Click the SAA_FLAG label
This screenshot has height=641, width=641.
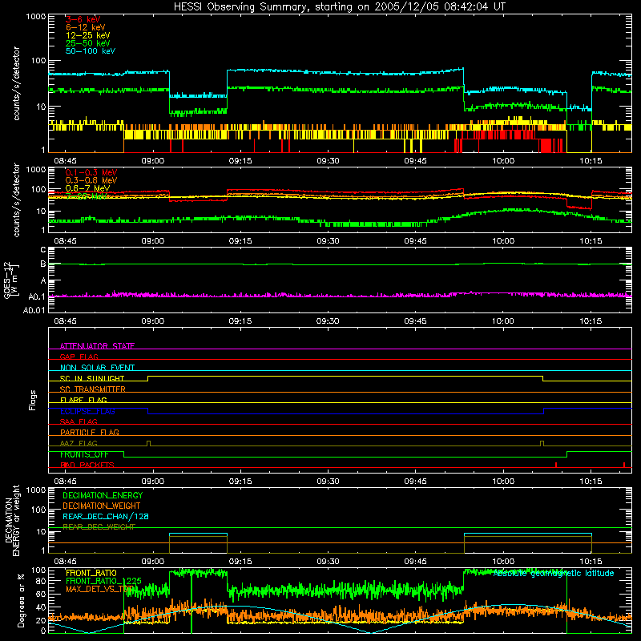coord(79,421)
